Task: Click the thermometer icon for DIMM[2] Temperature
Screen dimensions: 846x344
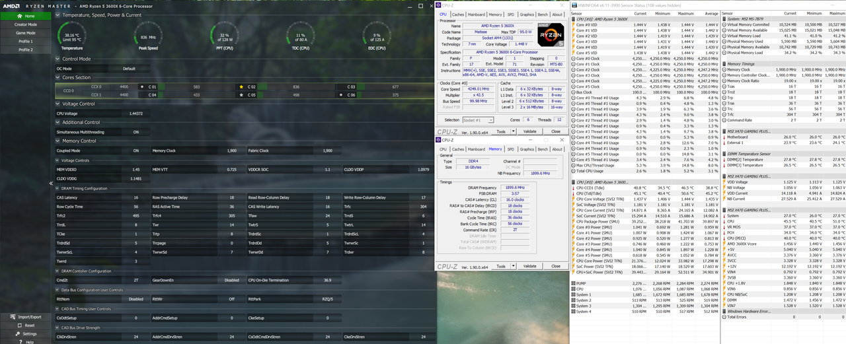Action: 724,159
